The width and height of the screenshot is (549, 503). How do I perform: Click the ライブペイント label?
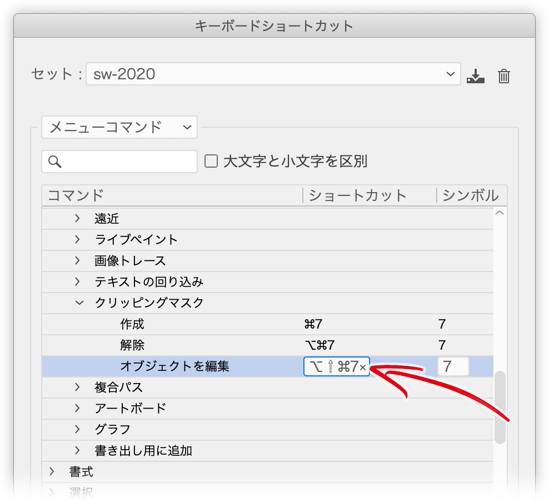tap(136, 240)
